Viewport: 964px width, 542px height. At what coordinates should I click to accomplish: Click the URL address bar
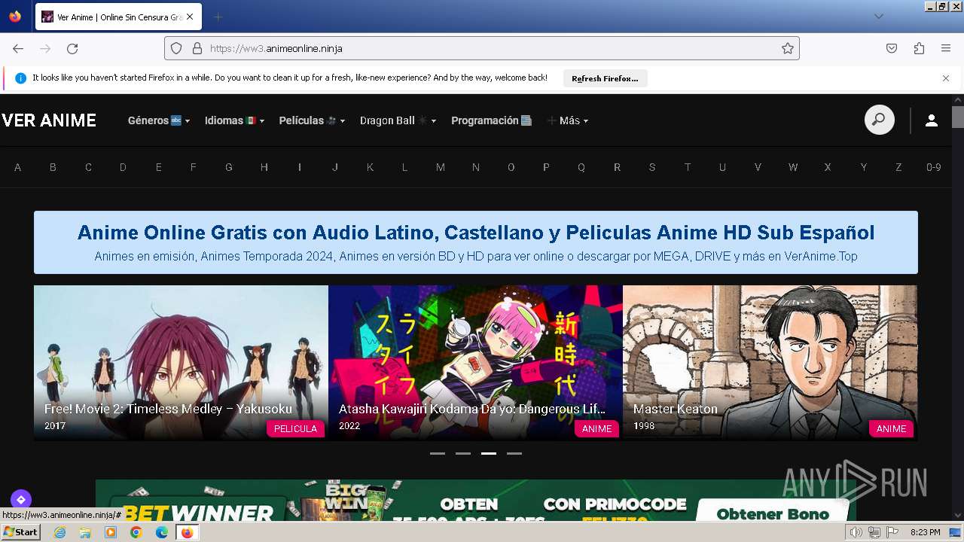482,48
